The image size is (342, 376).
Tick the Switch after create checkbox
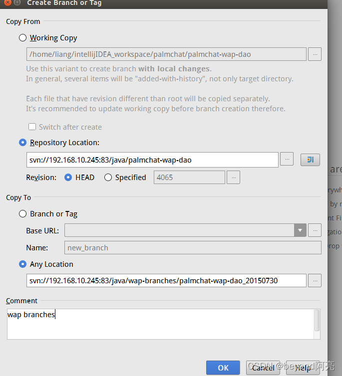click(x=32, y=127)
